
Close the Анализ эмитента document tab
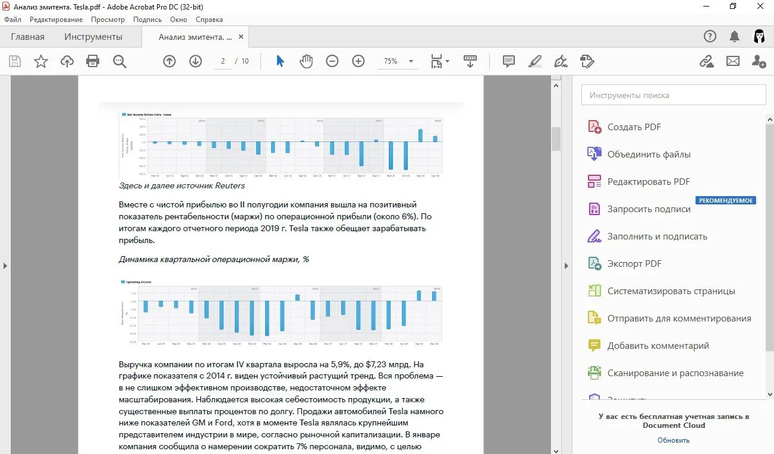point(241,37)
